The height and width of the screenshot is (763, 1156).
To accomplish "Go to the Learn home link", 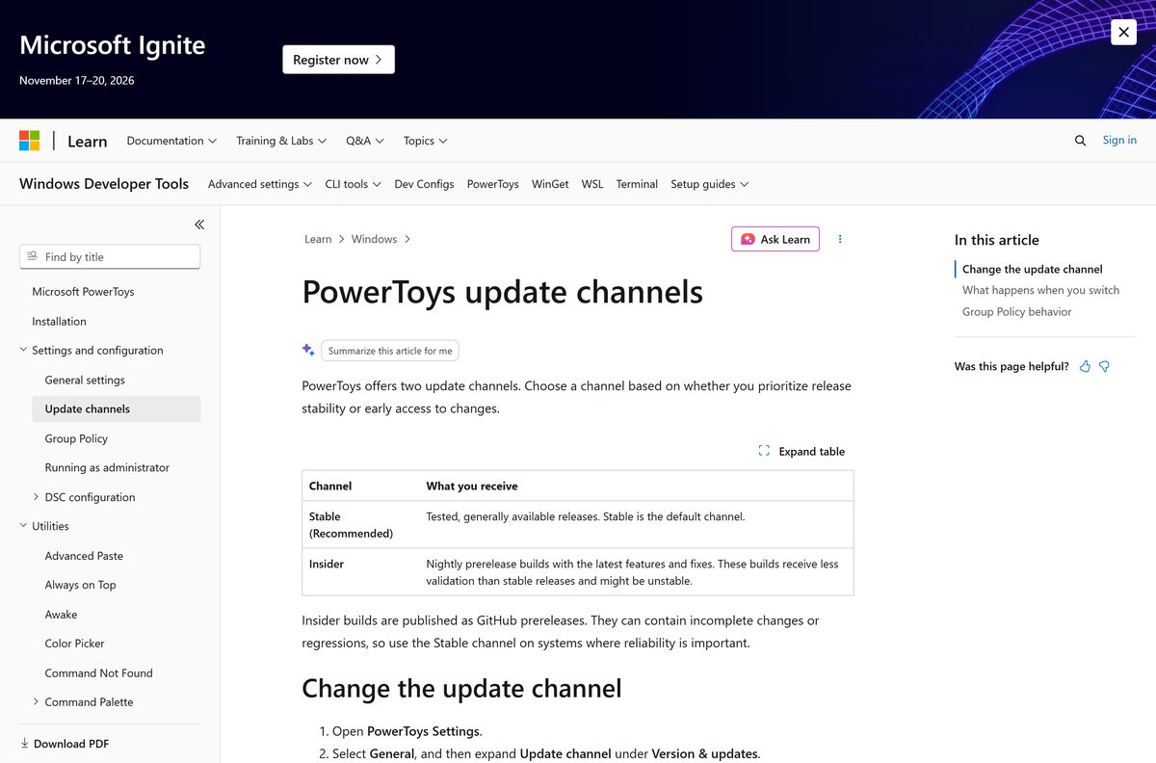I will [87, 141].
